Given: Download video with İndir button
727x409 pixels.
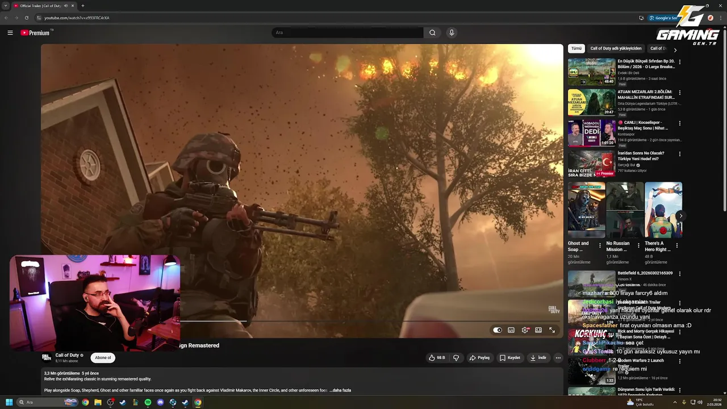Looking at the screenshot, I should pos(538,358).
